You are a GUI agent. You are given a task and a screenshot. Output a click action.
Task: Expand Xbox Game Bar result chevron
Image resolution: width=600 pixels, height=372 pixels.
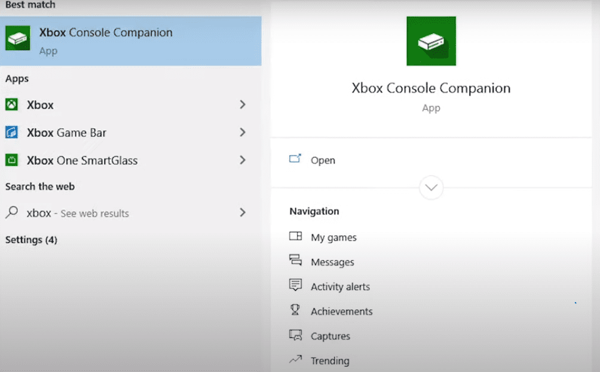pyautogui.click(x=243, y=133)
